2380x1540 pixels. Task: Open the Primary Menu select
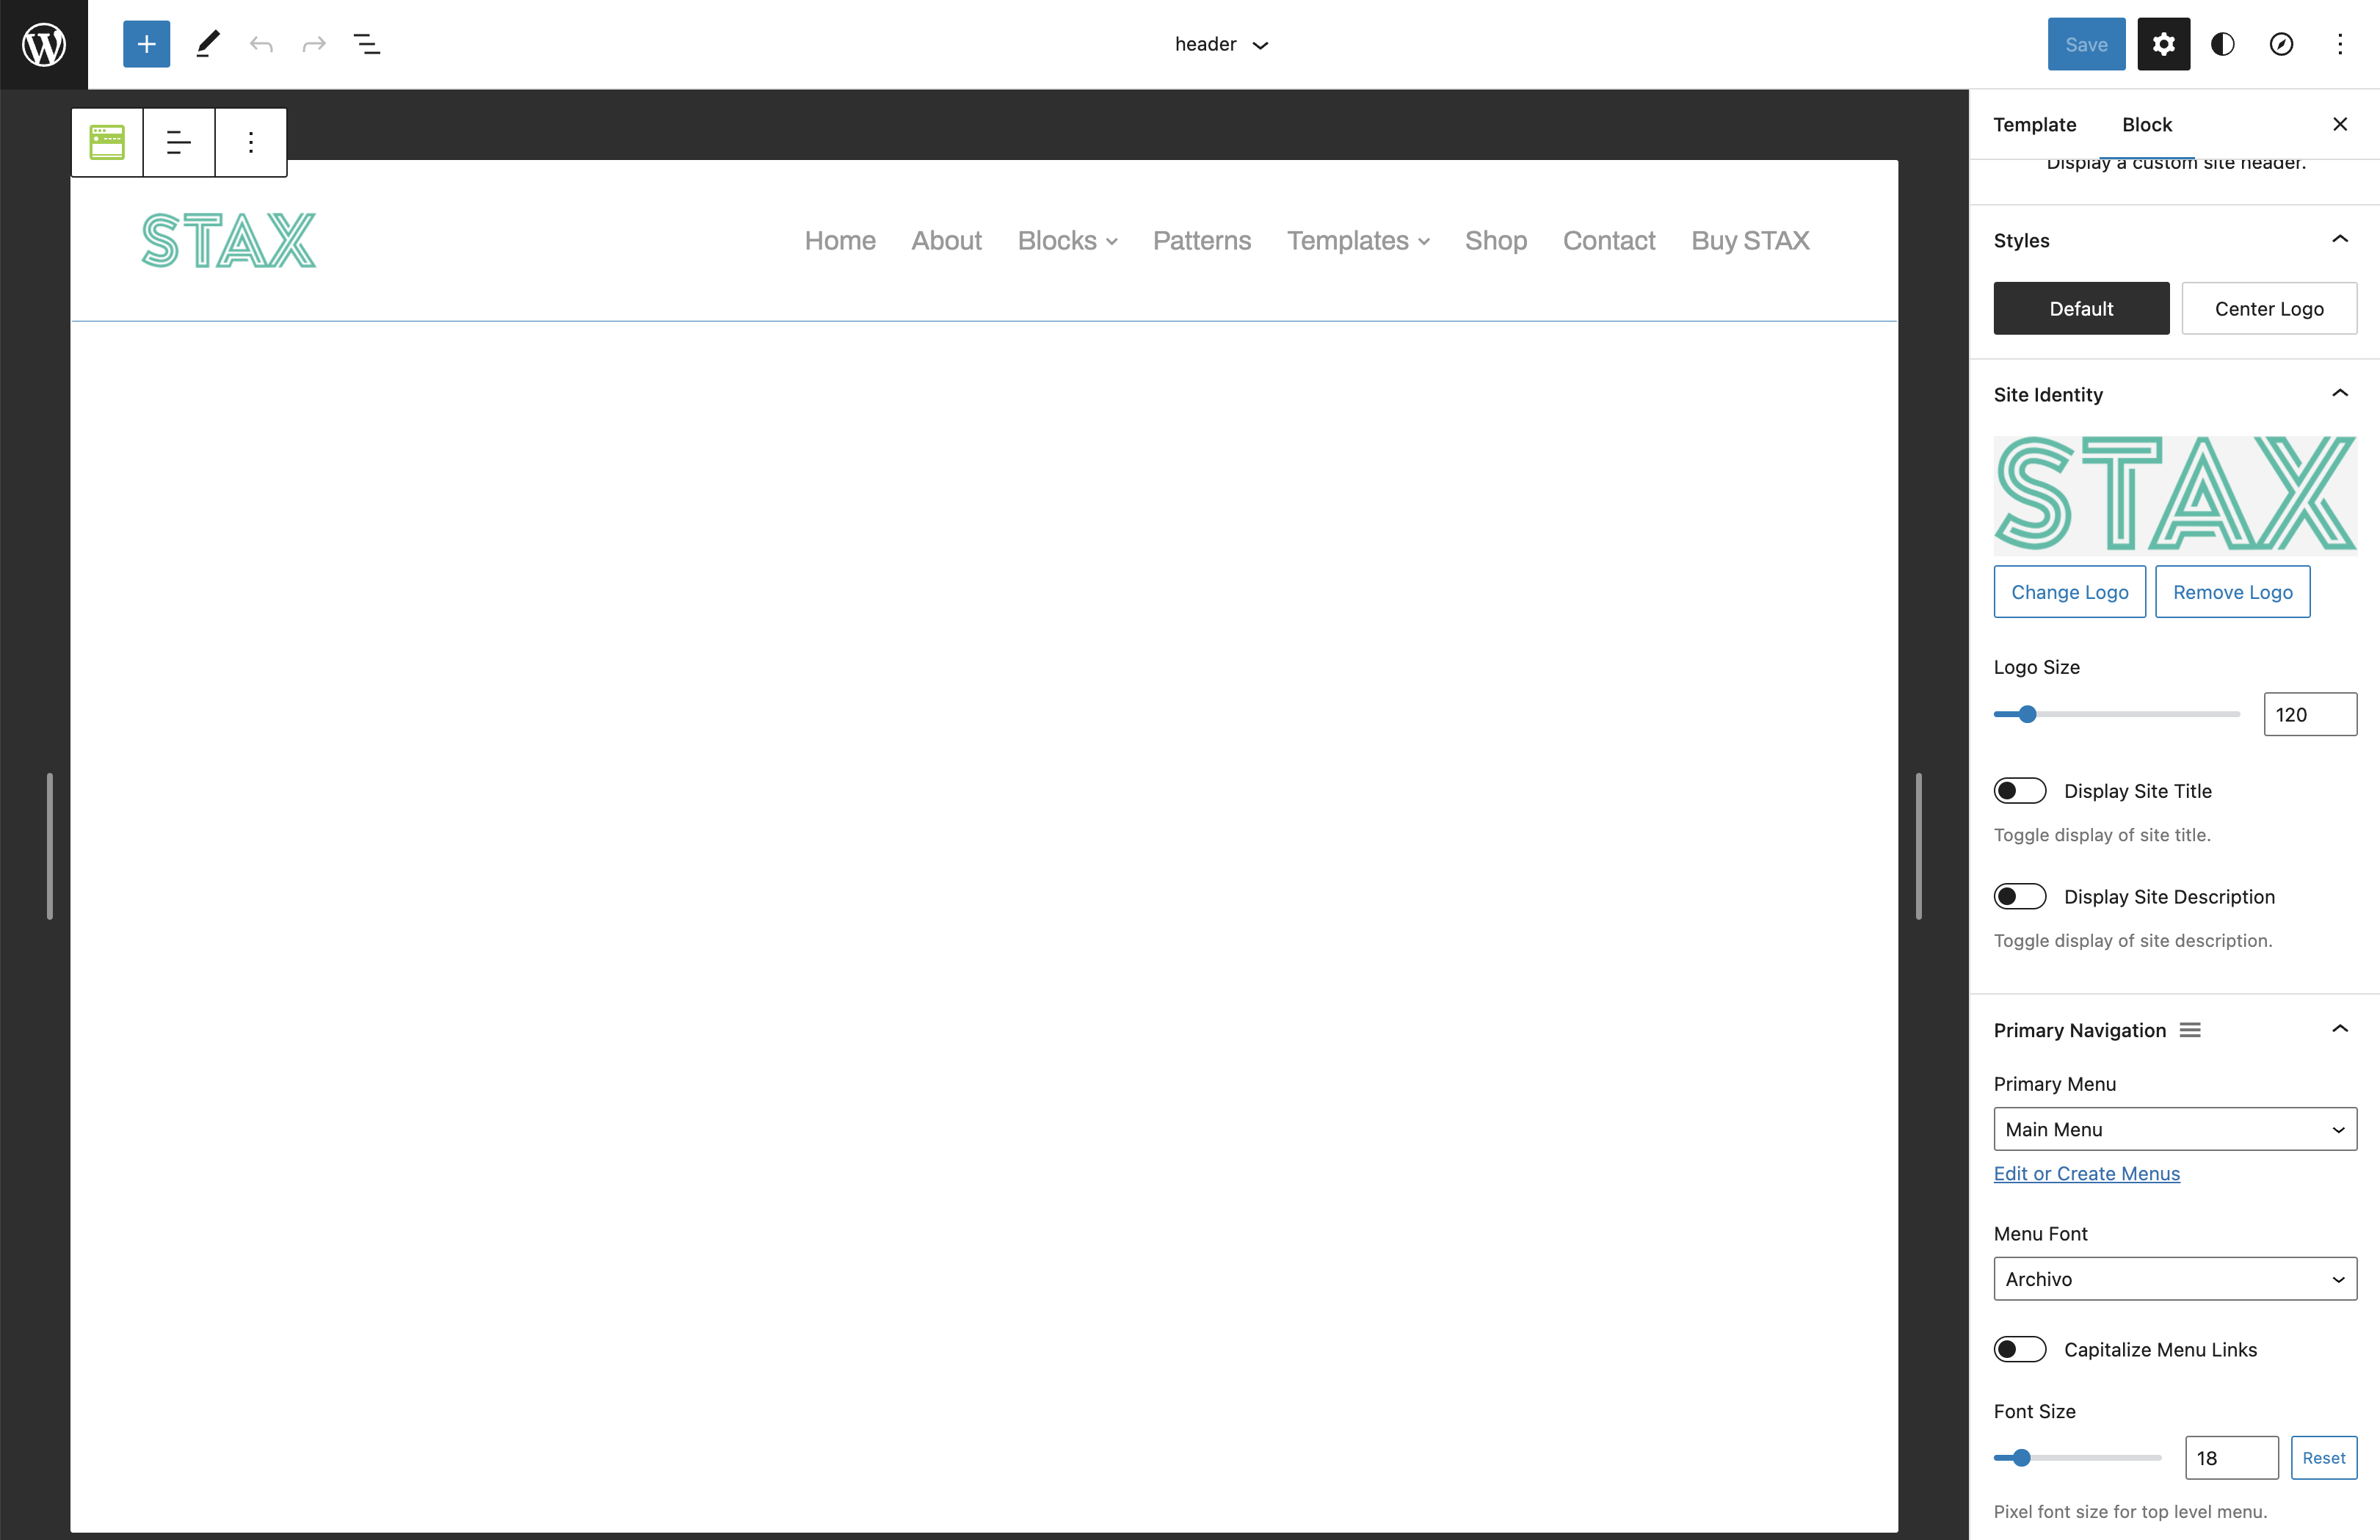click(2175, 1129)
